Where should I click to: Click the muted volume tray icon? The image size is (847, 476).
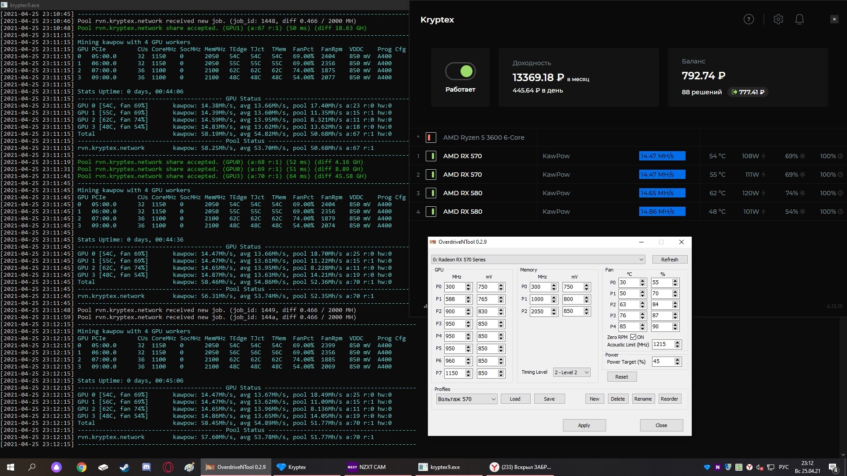pyautogui.click(x=760, y=467)
